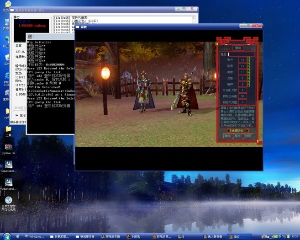Open the 工具 folder on the desktop
The width and height of the screenshot is (300, 240).
(8, 130)
